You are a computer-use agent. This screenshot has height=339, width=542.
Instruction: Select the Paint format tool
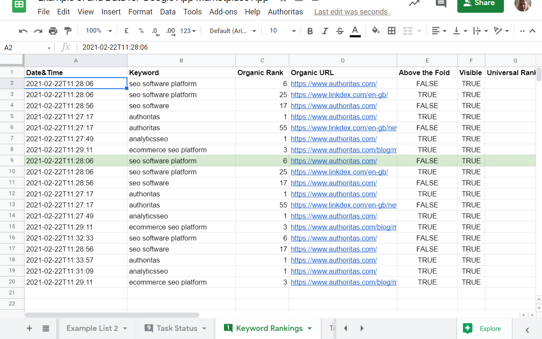pyautogui.click(x=68, y=31)
